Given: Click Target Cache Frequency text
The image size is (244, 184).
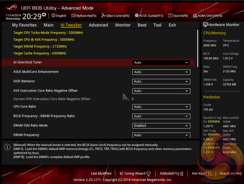Looking at the screenshot, I should (40, 53).
